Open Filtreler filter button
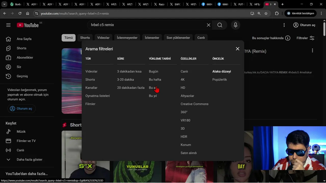 tap(306, 38)
